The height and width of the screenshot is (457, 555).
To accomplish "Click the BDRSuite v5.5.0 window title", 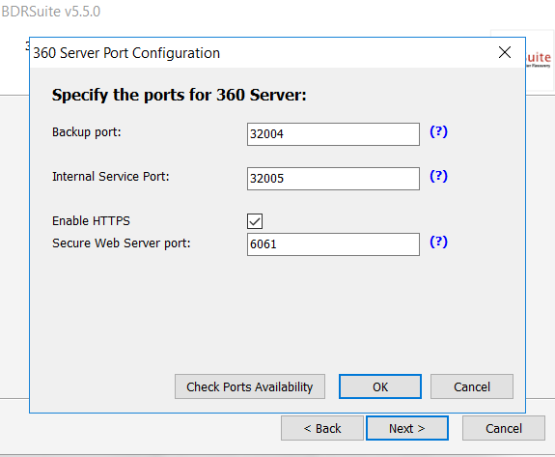I will (50, 12).
